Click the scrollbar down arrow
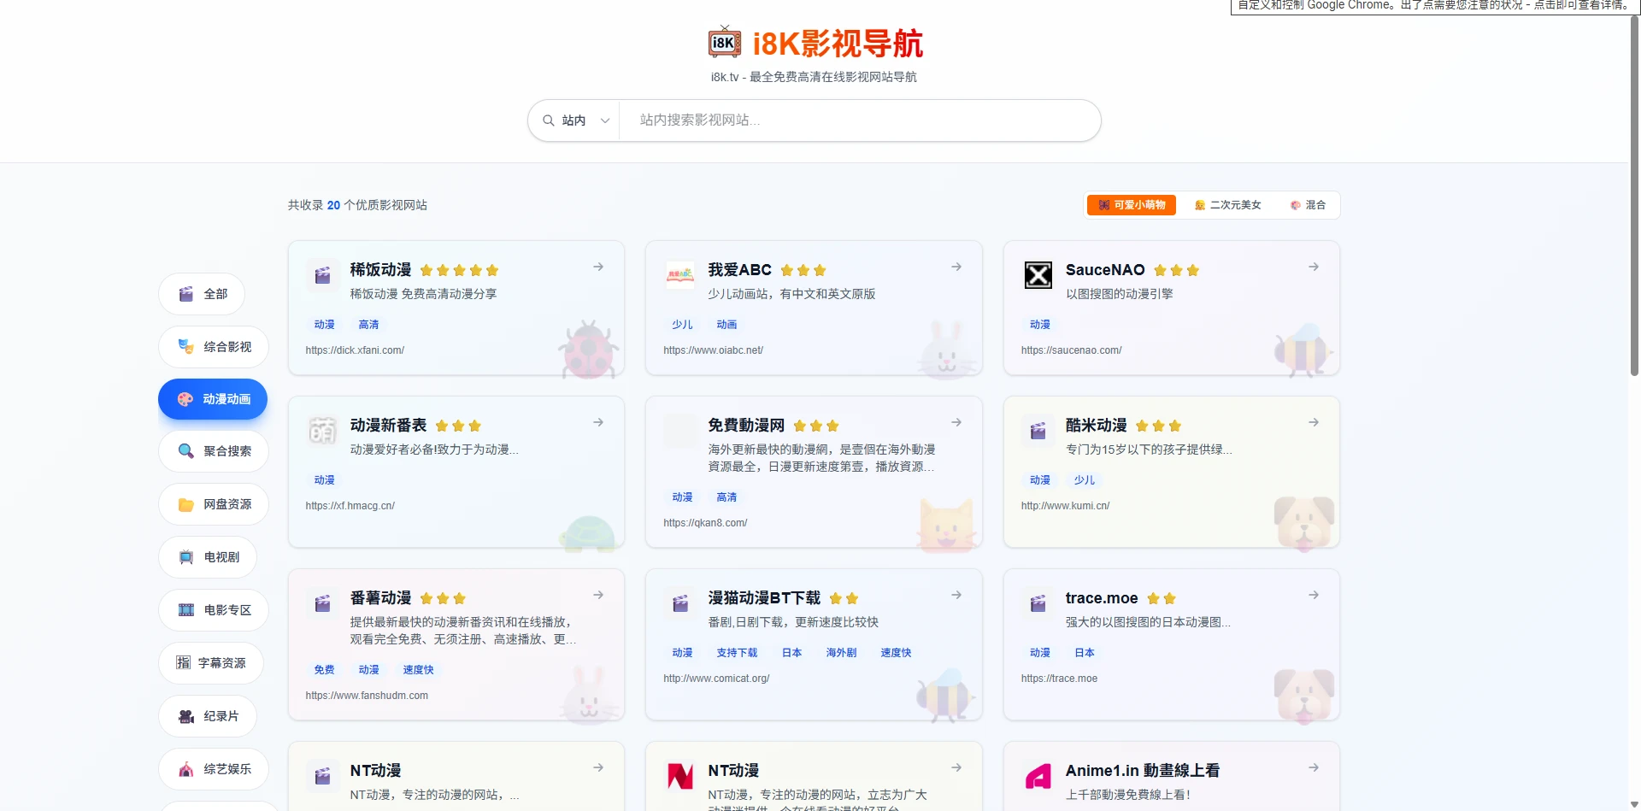Viewport: 1641px width, 811px height. (x=1633, y=803)
